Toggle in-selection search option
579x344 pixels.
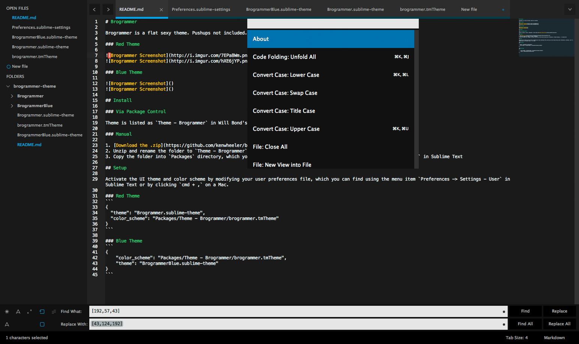tap(54, 311)
